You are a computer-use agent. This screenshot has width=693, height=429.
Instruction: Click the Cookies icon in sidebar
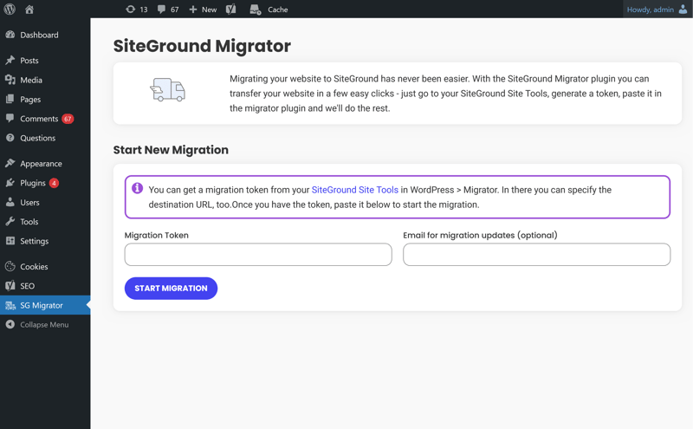pos(10,266)
